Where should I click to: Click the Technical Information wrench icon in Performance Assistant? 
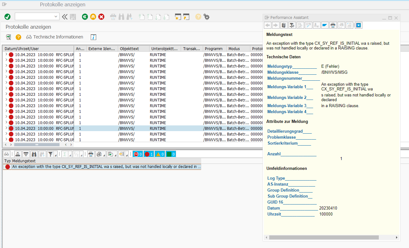tap(292, 26)
